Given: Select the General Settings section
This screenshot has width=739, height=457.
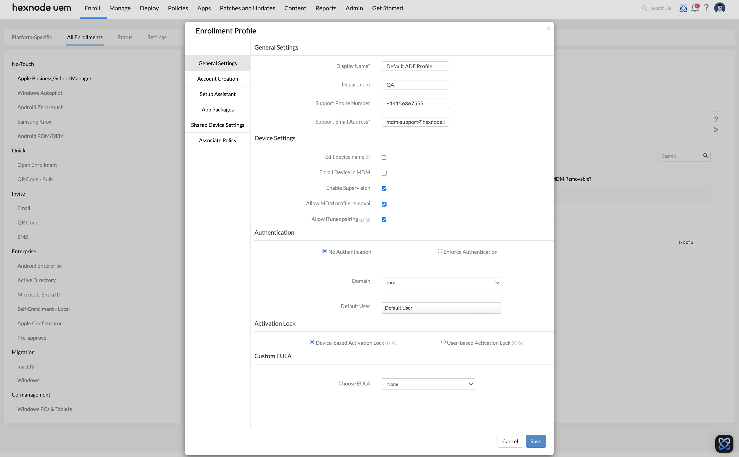Looking at the screenshot, I should (217, 63).
